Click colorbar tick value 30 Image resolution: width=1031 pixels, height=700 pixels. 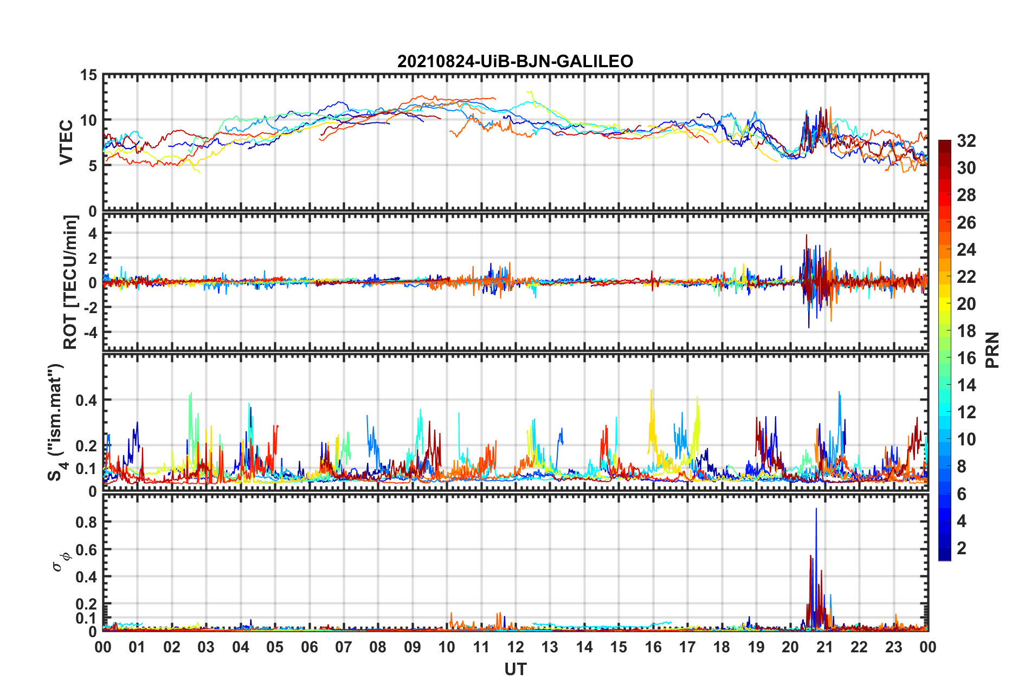coord(966,168)
